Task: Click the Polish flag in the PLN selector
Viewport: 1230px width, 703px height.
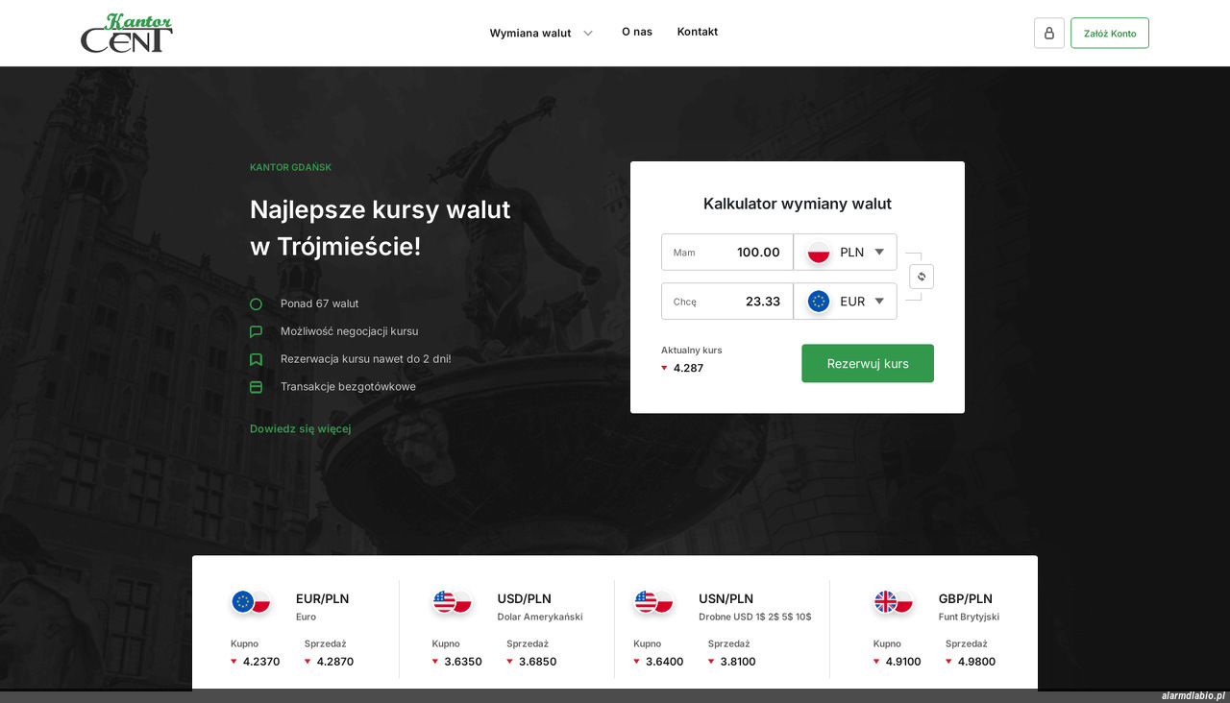Action: tap(819, 253)
